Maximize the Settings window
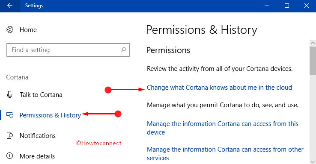The width and height of the screenshot is (316, 164). [287, 6]
